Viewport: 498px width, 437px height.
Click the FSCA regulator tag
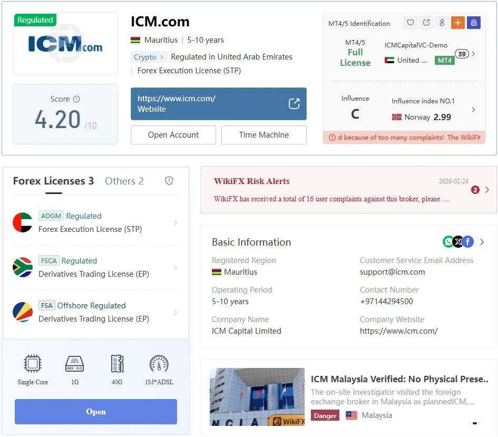coord(48,261)
